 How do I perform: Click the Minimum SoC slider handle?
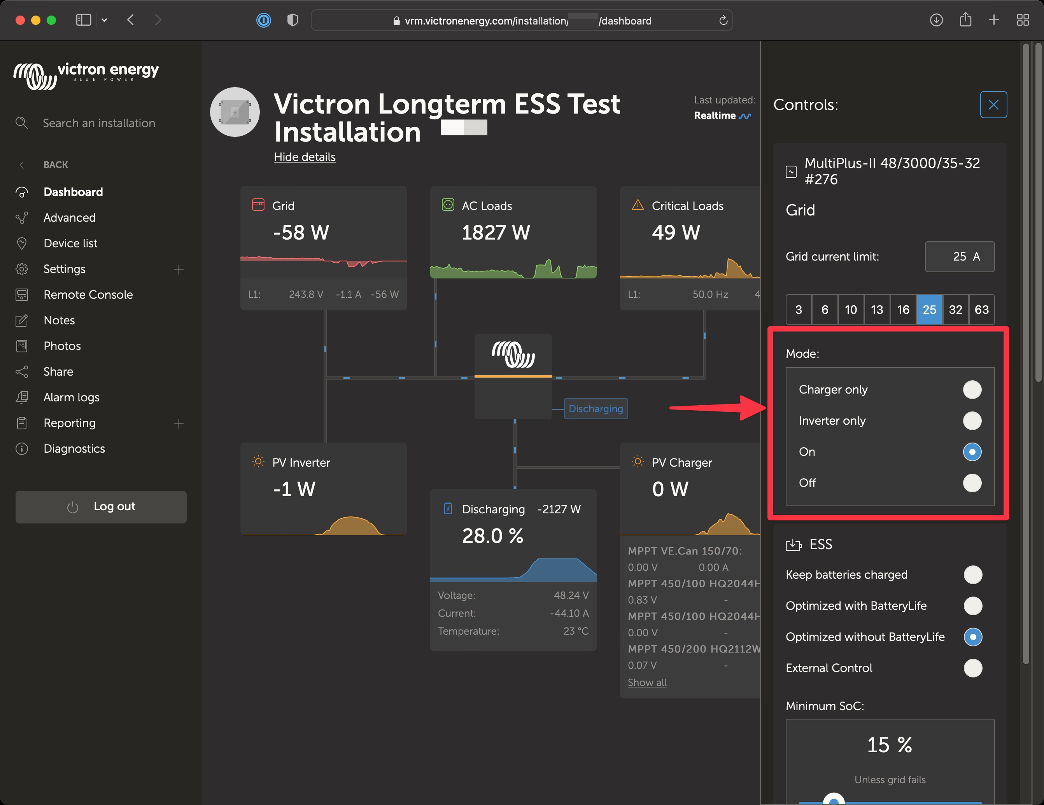tap(834, 800)
